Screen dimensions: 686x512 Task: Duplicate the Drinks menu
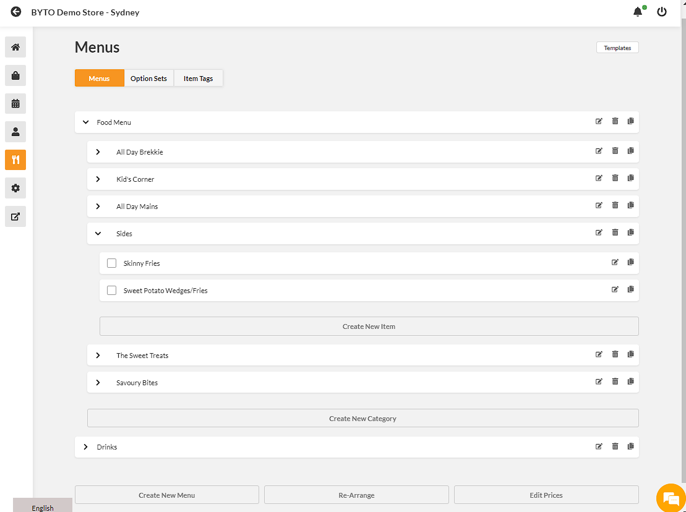[x=630, y=446]
